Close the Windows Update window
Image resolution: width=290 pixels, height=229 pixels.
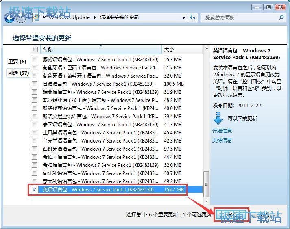281,7
